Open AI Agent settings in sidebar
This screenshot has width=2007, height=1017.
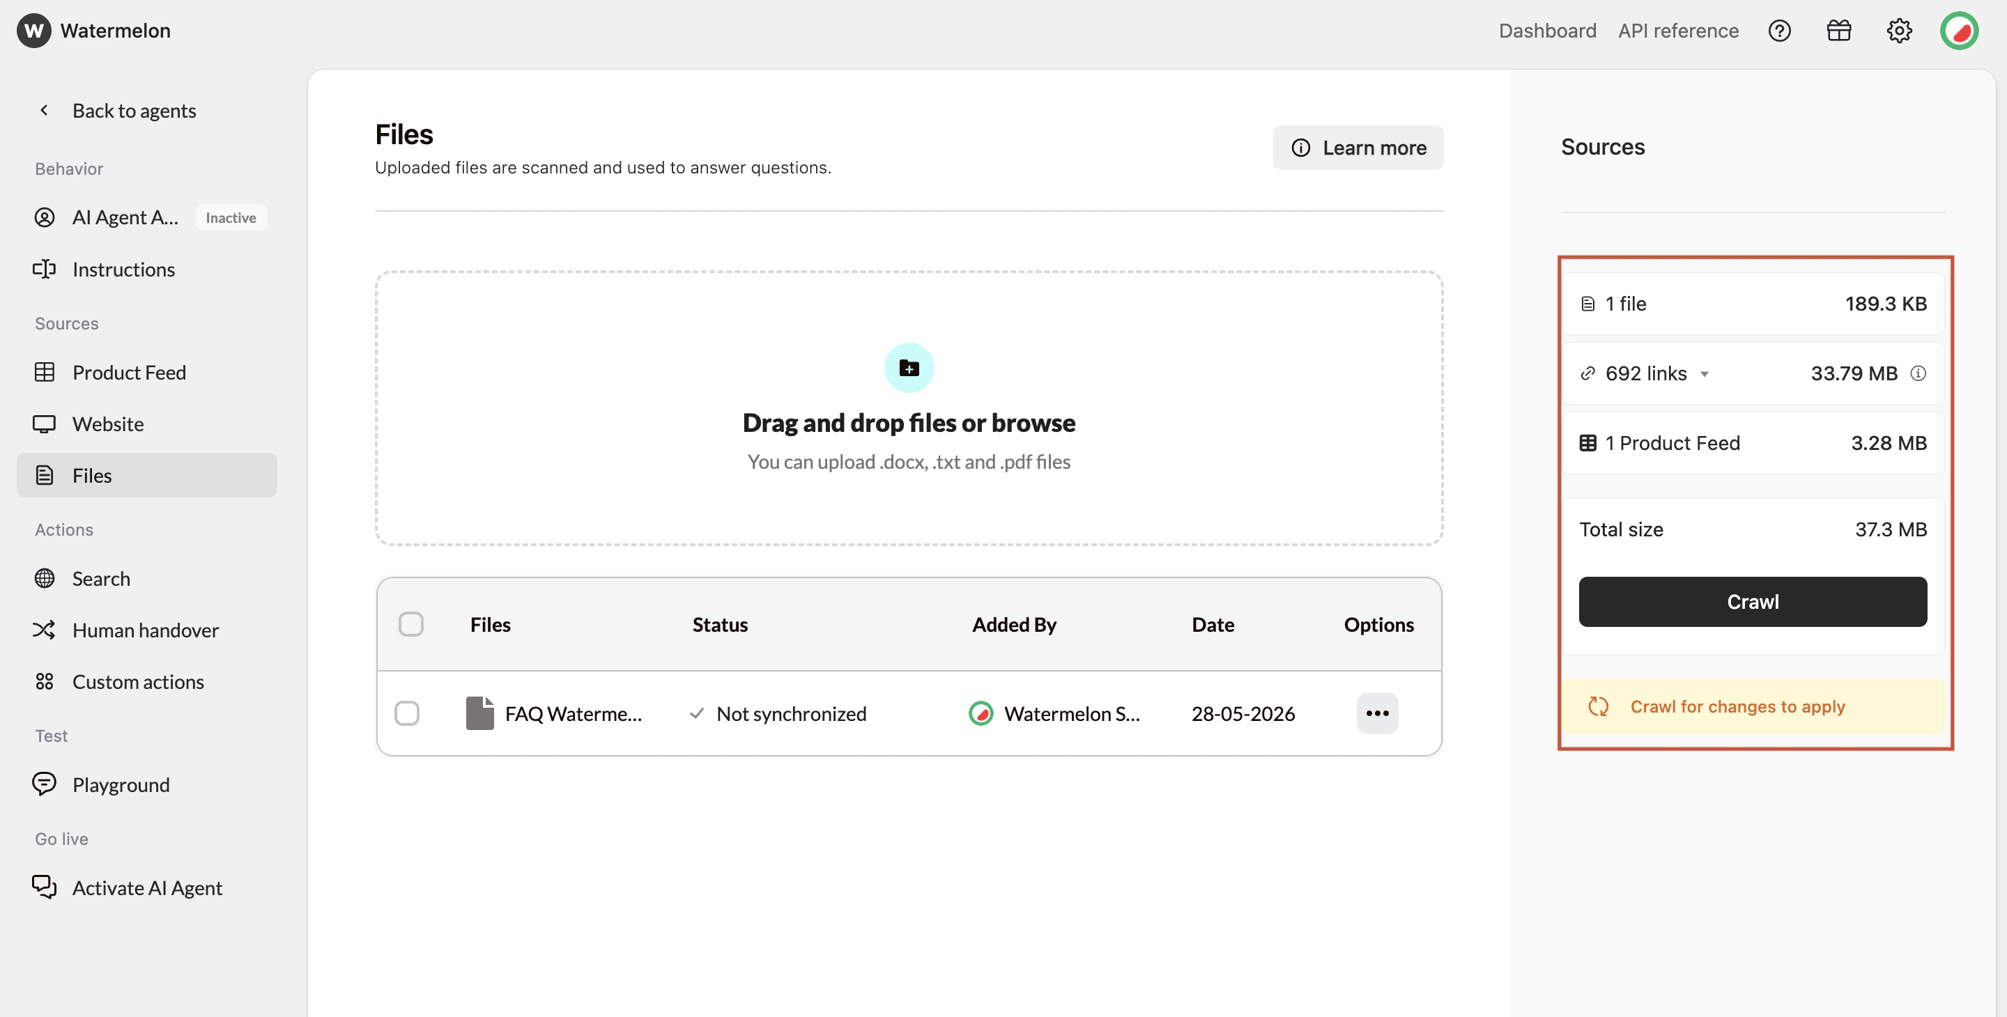pos(147,217)
